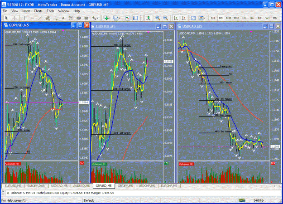Switch to the EURJPY,Daily chart tab
Image resolution: width=283 pixels, height=204 pixels.
[36, 186]
